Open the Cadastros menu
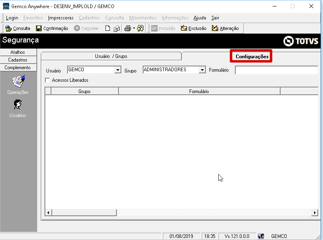323x240 pixels. (x=89, y=18)
